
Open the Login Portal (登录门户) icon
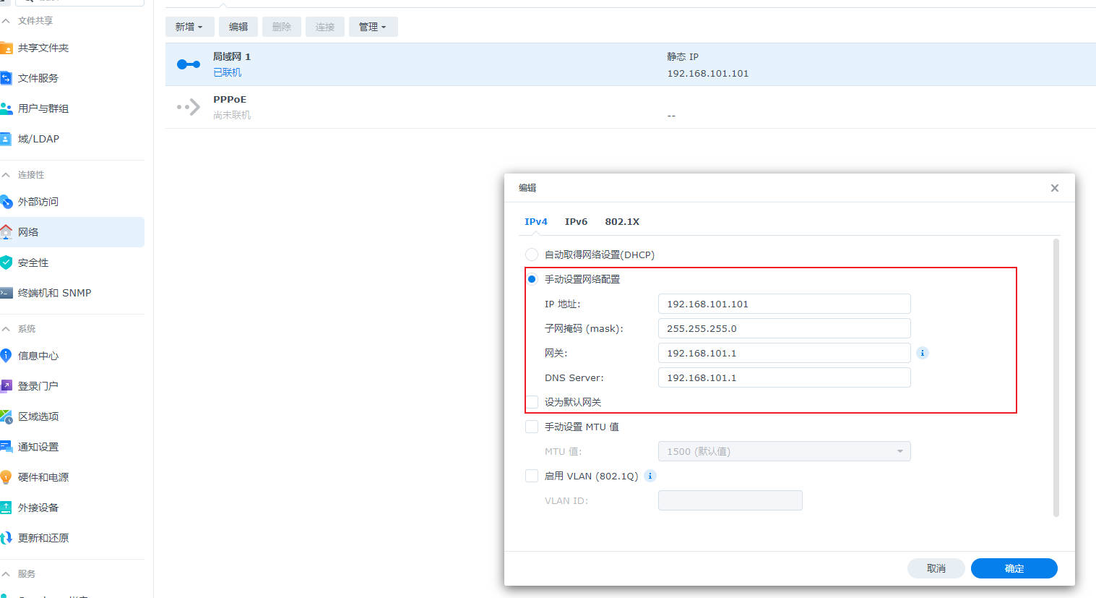[6, 386]
